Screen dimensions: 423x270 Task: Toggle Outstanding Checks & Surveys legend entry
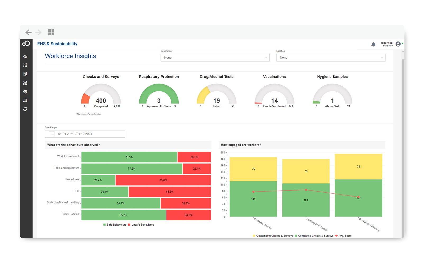pyautogui.click(x=273, y=236)
